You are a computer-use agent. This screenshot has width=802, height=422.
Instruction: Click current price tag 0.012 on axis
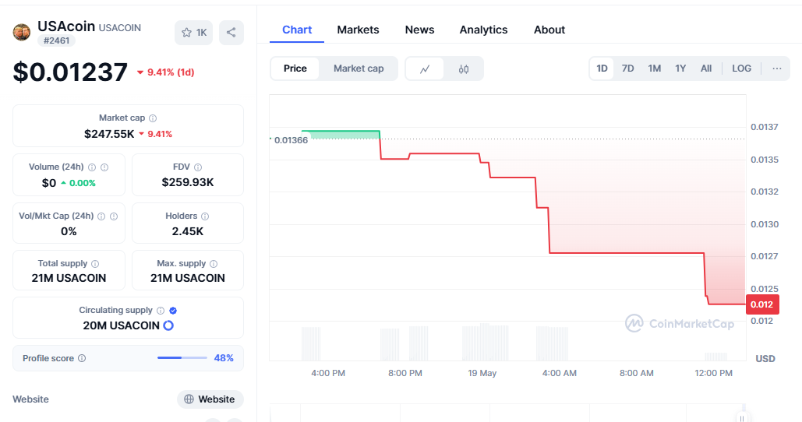click(762, 304)
